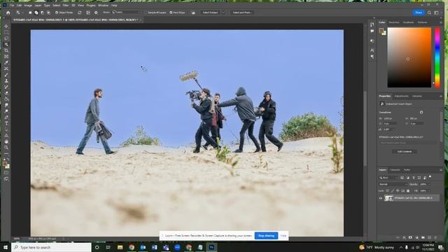
Task: Open the layer Kind filter dropdown
Action: 388,178
